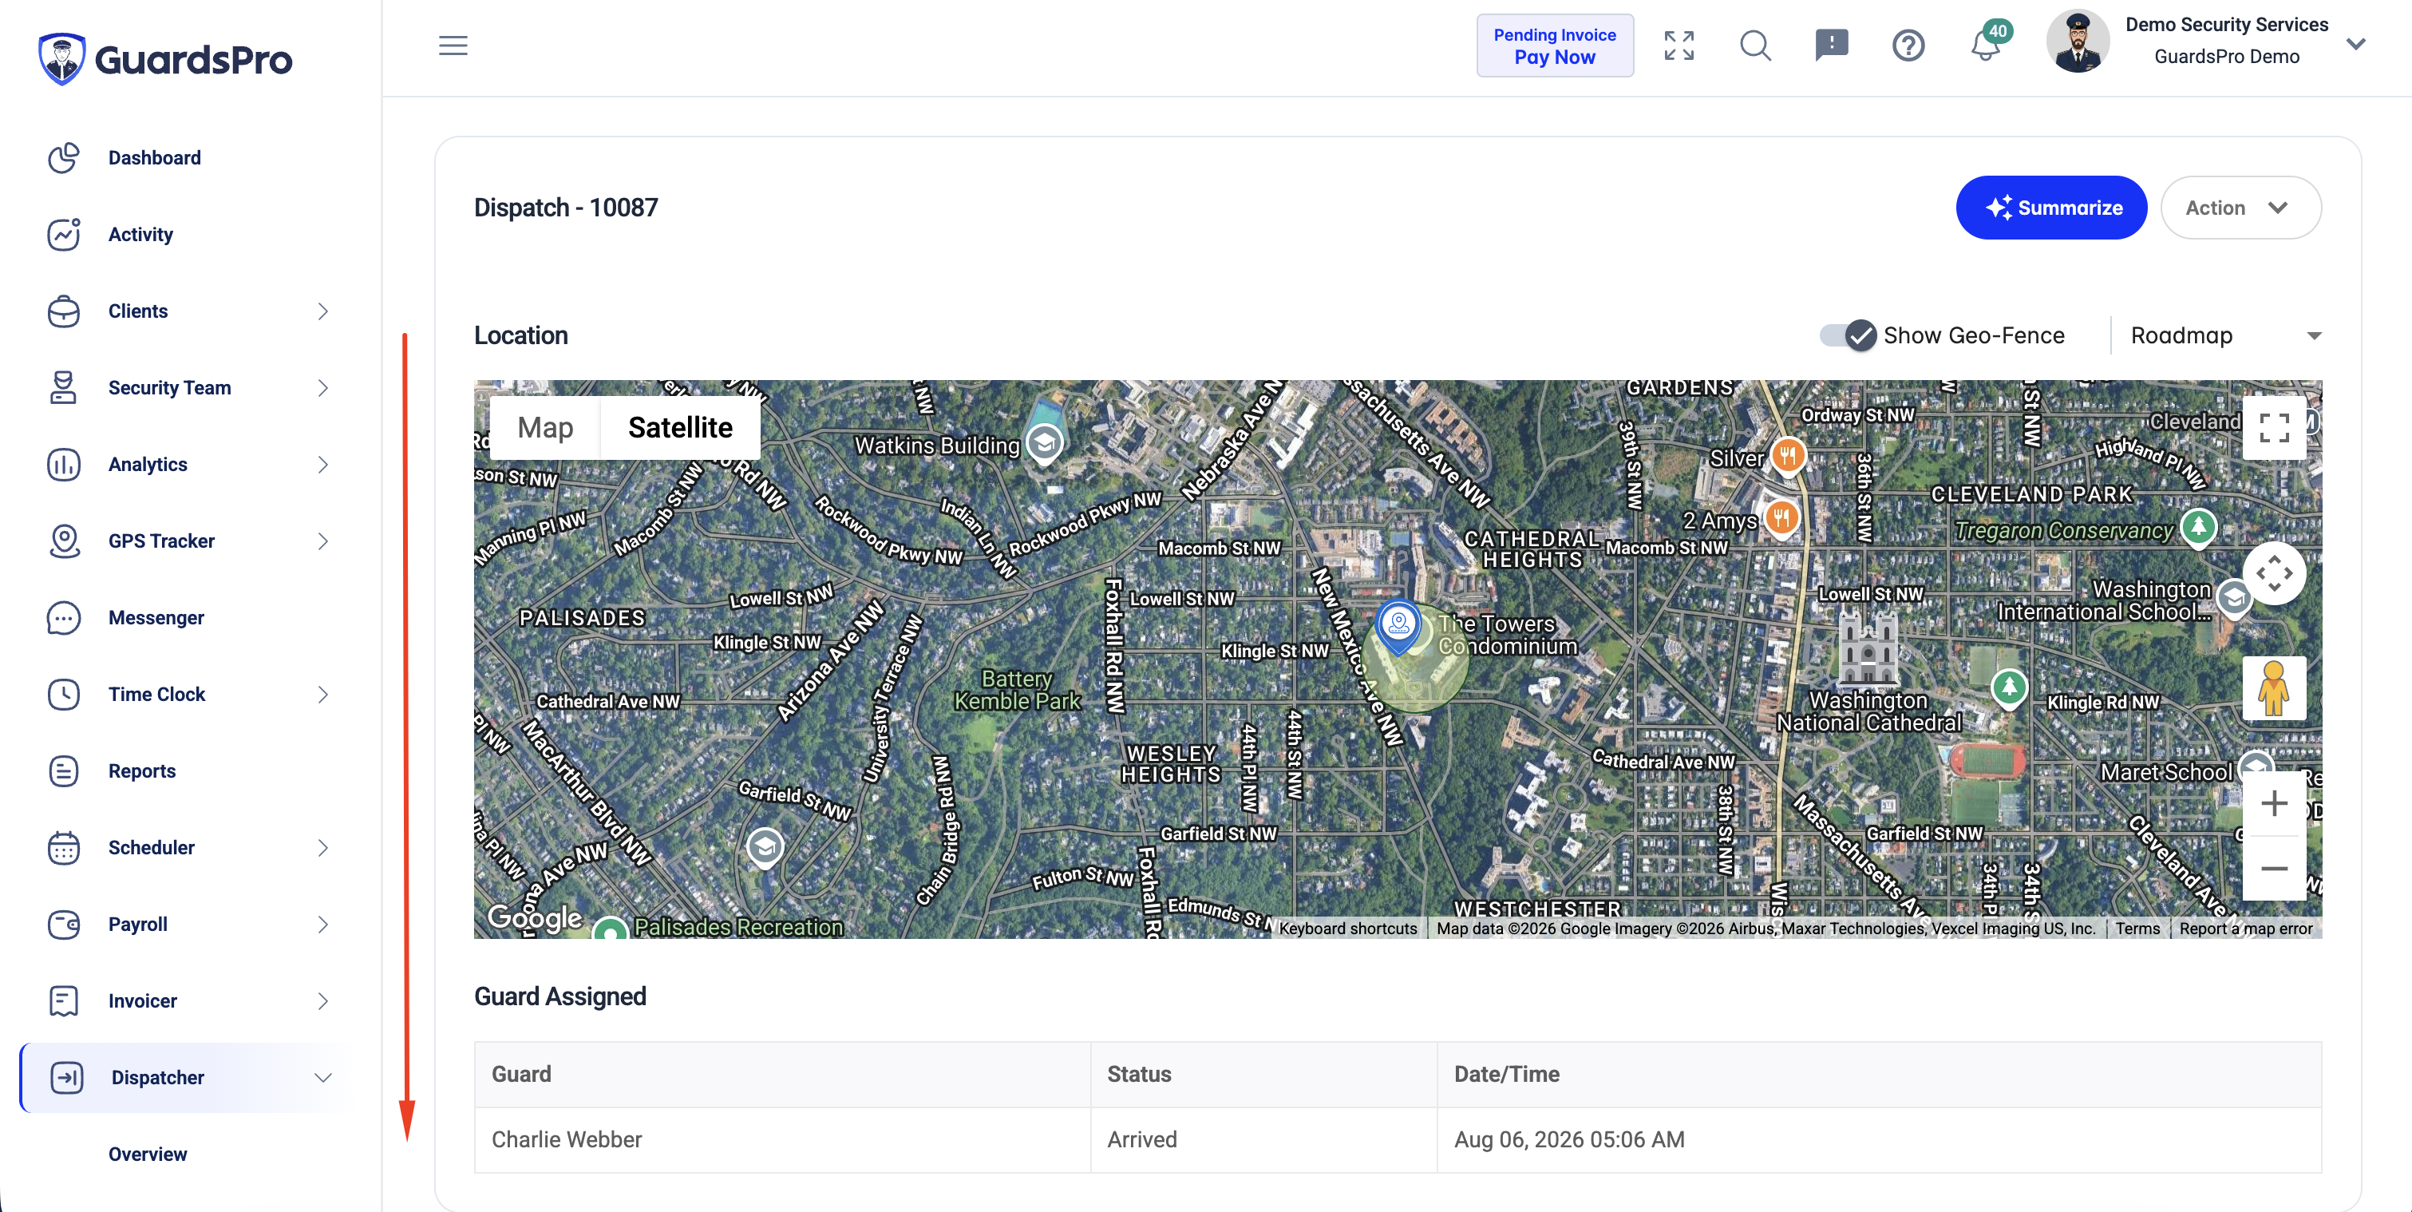Click the map camera controls icon
This screenshot has height=1212, width=2412.
tap(2275, 573)
